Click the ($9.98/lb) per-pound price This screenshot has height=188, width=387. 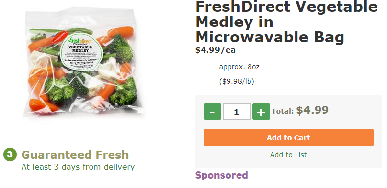(x=236, y=81)
